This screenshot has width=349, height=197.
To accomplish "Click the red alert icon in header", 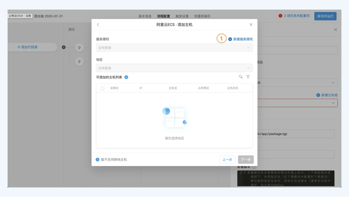I will point(280,16).
